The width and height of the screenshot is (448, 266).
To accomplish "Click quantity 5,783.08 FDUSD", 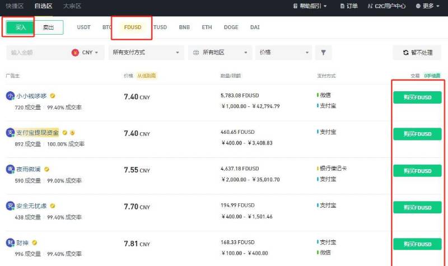I will point(240,95).
